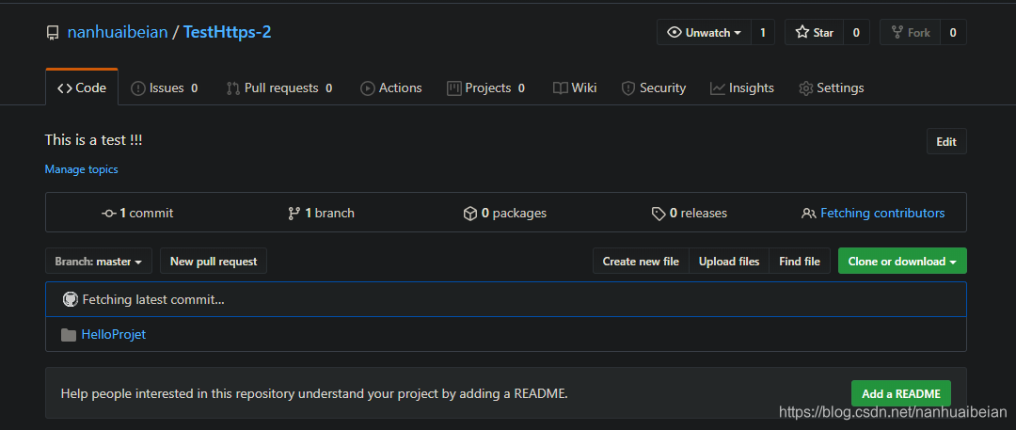Screen dimensions: 1016x430
Task: Click the Add a README button
Action: click(x=900, y=393)
